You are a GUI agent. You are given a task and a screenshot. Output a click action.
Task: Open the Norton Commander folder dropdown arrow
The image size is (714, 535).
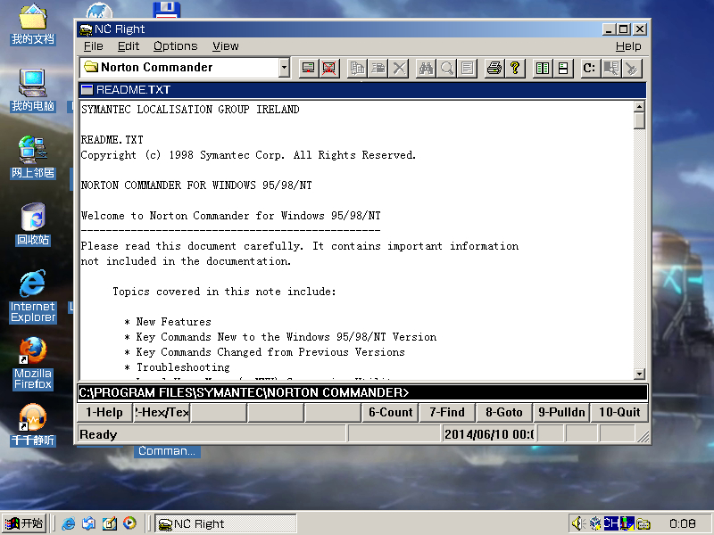click(284, 68)
